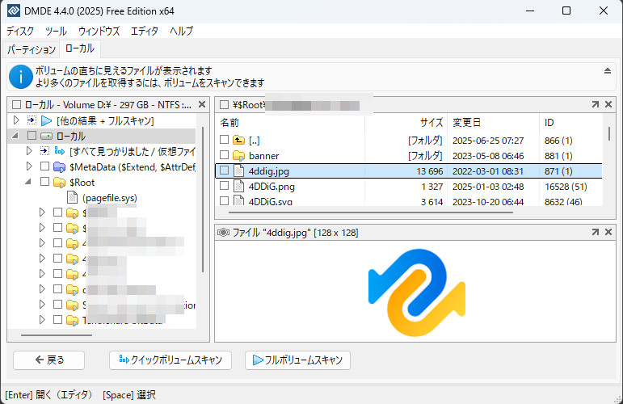Screen dimensions: 623x404
Task: Switch to the パーティション tab
Action: click(32, 49)
